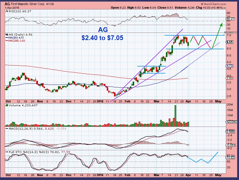
Task: Click the -0.054 MACD histogram axis tag
Action: [x=231, y=145]
